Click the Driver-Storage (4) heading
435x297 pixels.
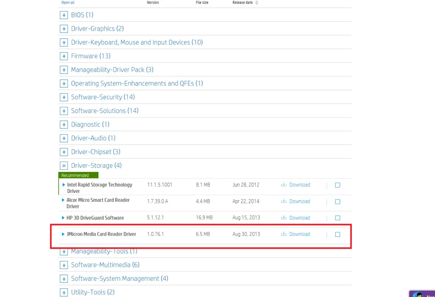[x=96, y=165]
